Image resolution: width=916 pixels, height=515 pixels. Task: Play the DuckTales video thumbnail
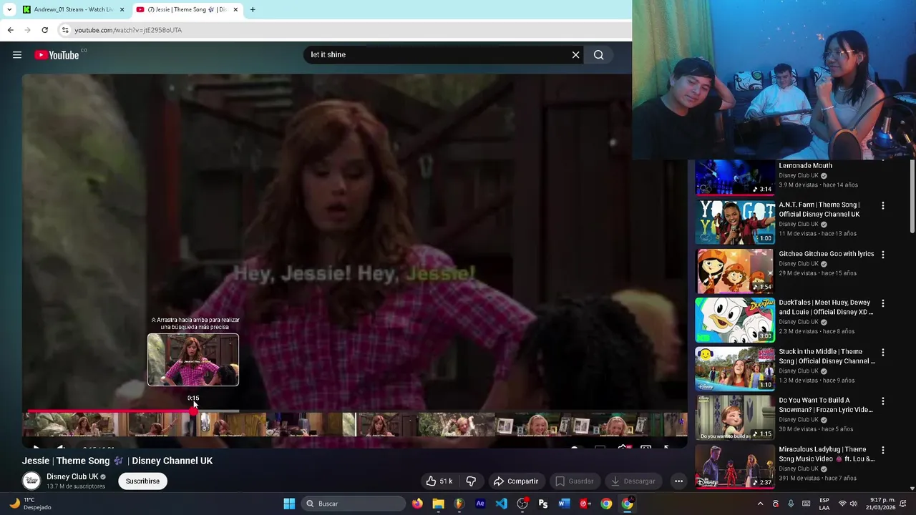tap(735, 320)
